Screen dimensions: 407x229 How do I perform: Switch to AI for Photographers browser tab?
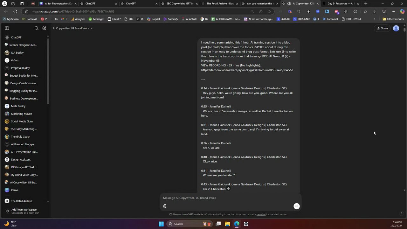tap(58, 3)
